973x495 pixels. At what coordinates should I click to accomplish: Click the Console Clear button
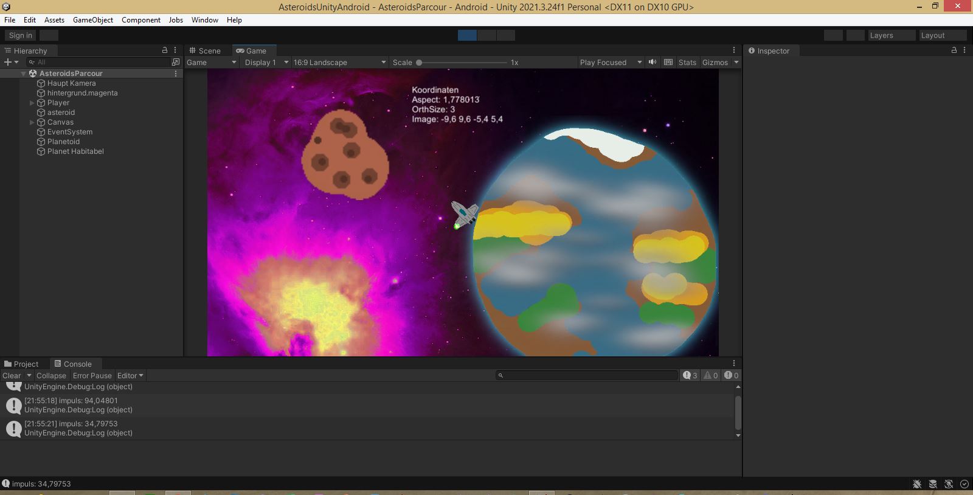(x=12, y=376)
